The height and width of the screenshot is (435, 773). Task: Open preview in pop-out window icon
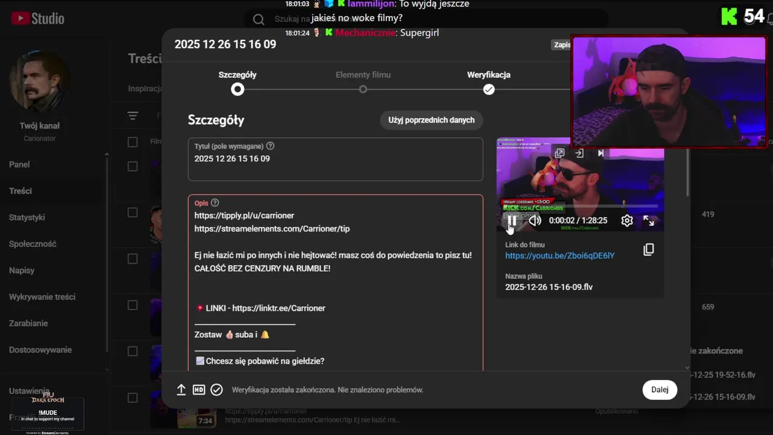560,153
